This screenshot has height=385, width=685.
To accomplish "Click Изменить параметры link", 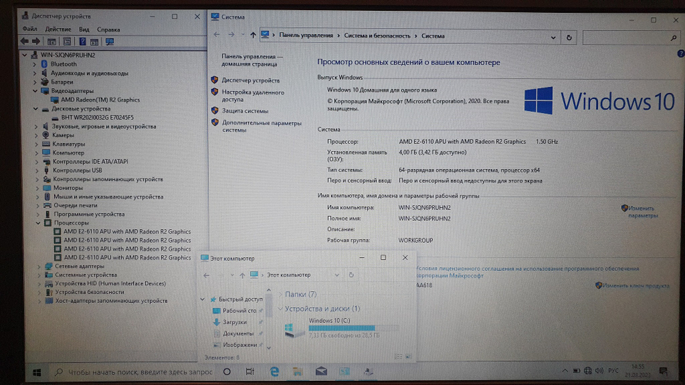I will [643, 212].
